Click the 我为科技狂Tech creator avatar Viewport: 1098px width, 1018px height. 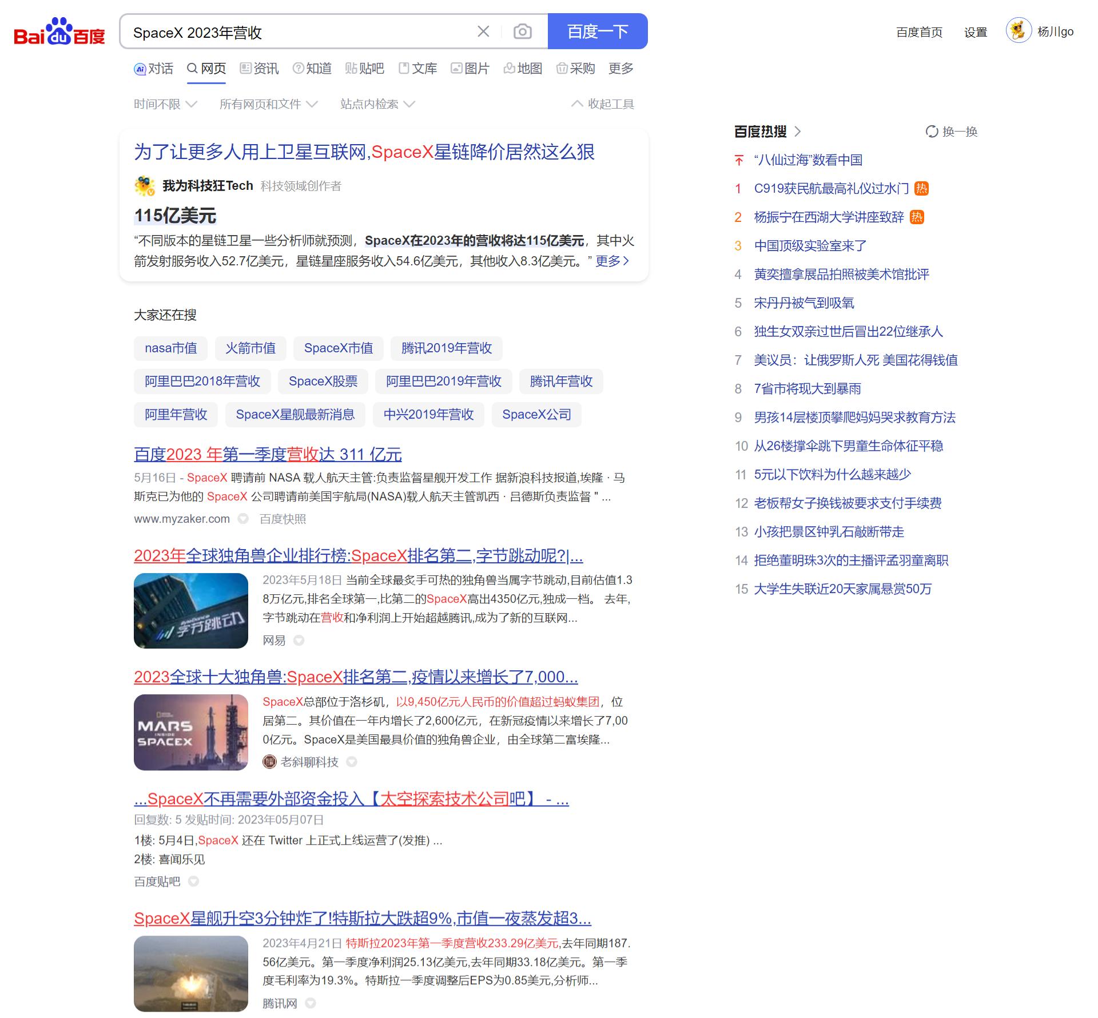pos(144,185)
